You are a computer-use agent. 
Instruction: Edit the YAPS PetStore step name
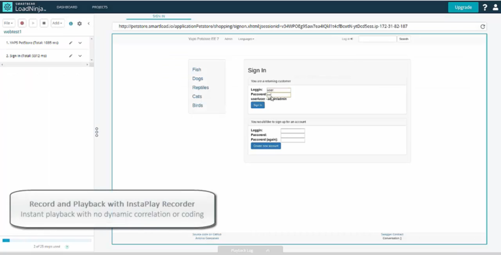coord(70,43)
